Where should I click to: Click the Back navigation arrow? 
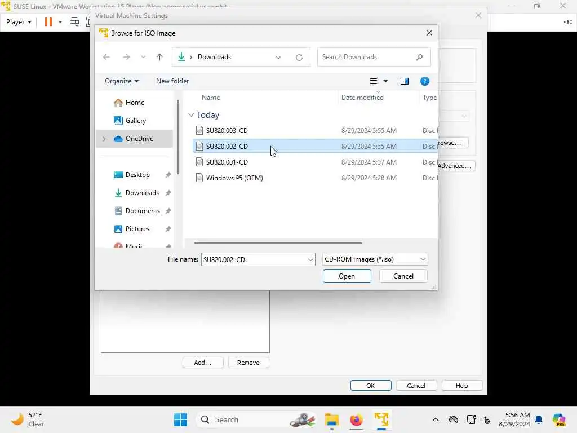pyautogui.click(x=106, y=57)
